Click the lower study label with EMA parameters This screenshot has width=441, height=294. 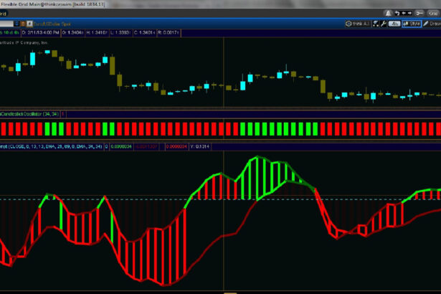[x=51, y=146]
